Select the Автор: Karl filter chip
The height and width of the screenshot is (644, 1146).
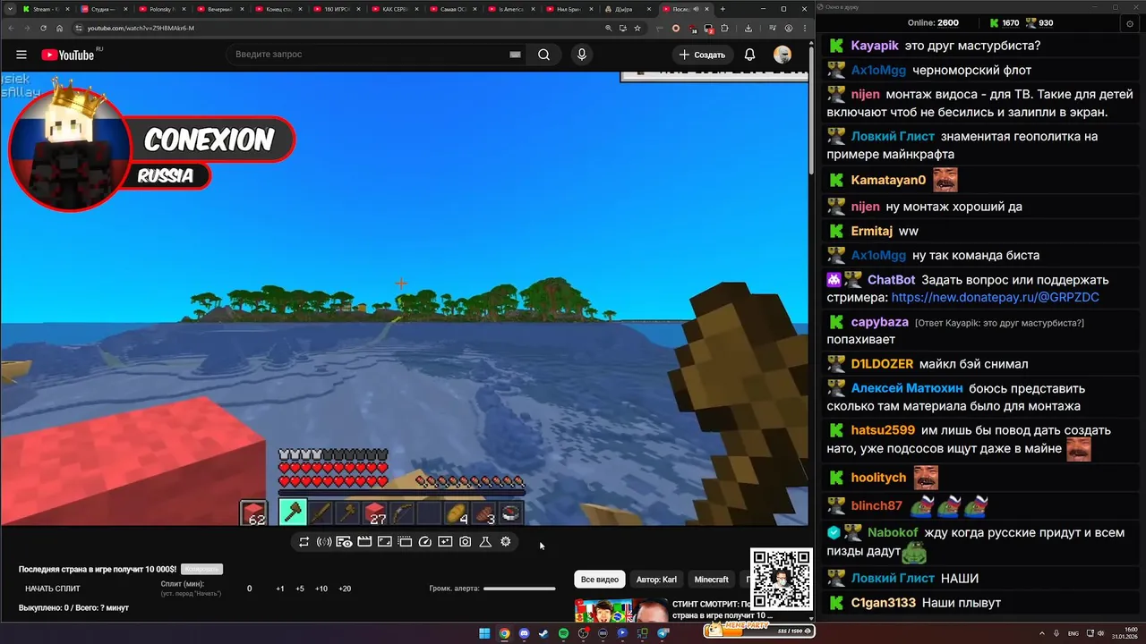click(656, 580)
